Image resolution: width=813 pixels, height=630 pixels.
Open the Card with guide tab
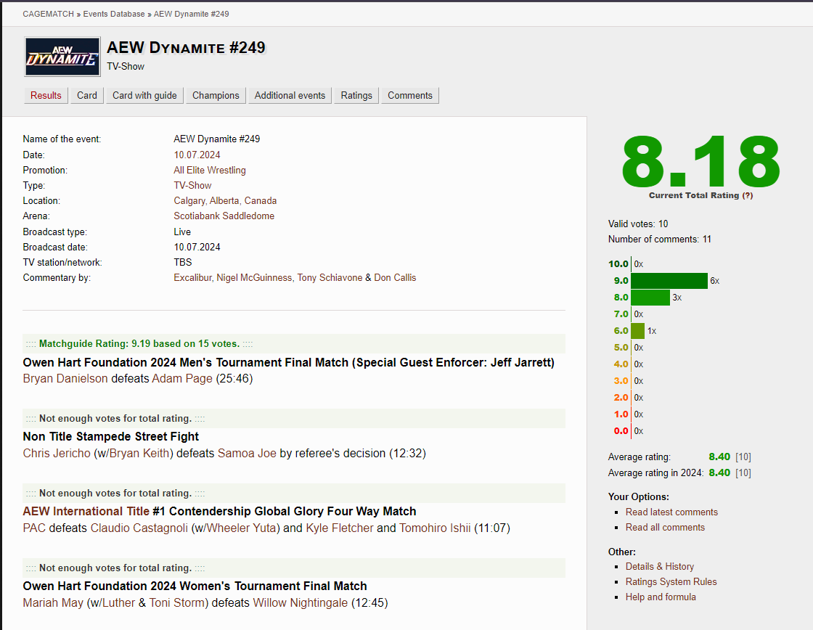coord(144,95)
